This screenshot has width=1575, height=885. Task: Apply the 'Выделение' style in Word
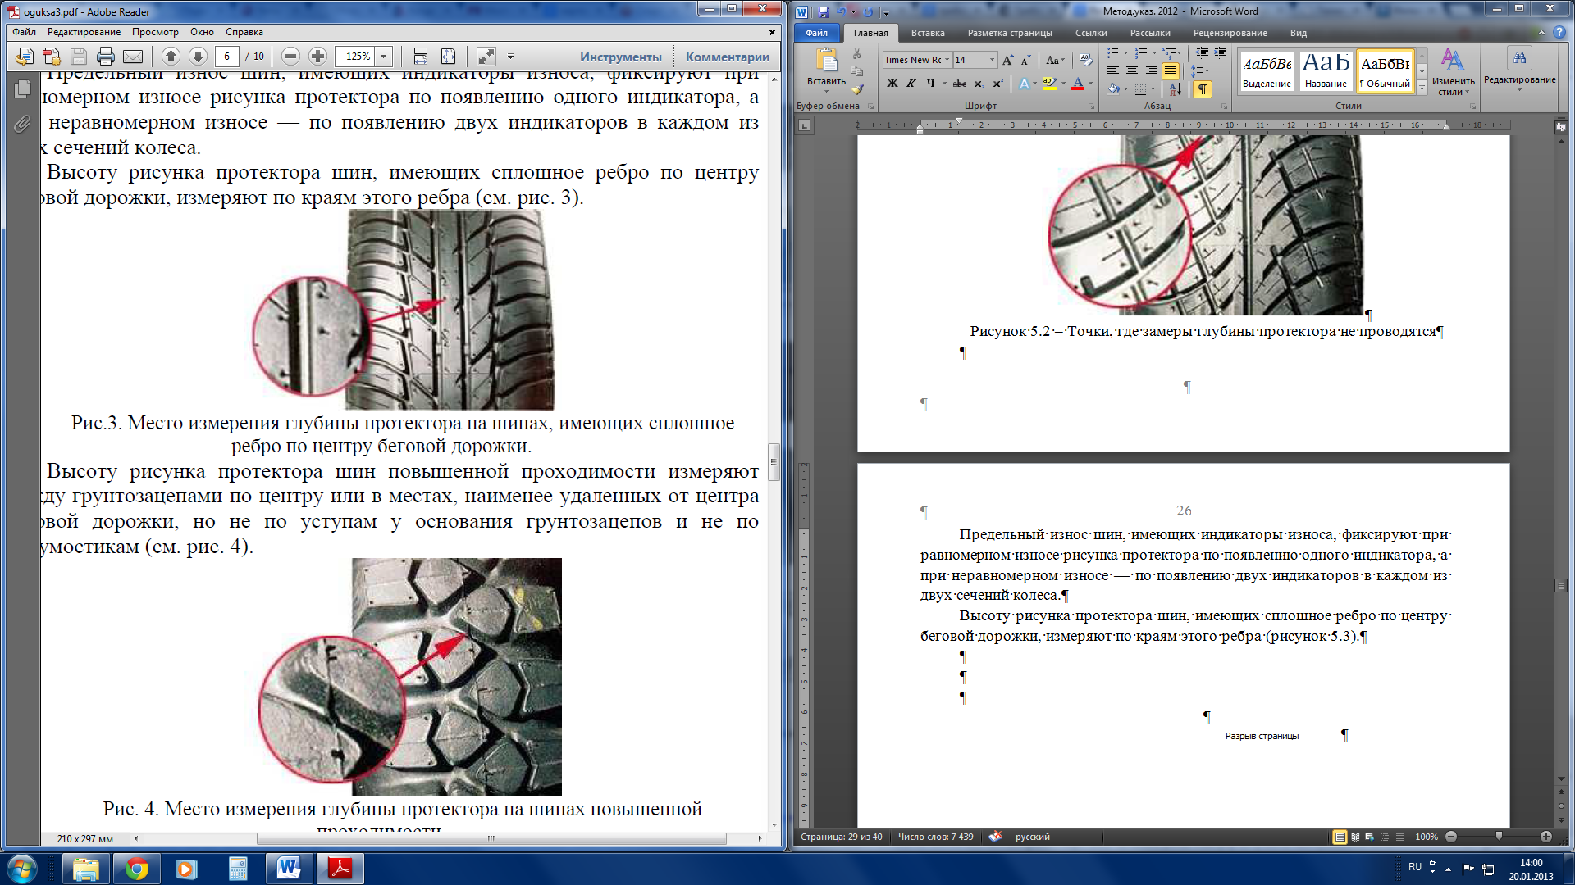point(1267,71)
